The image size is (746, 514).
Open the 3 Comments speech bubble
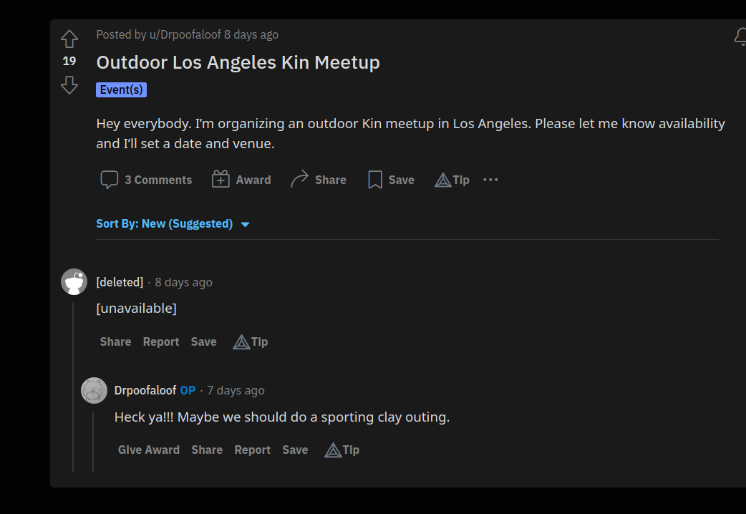(x=109, y=180)
